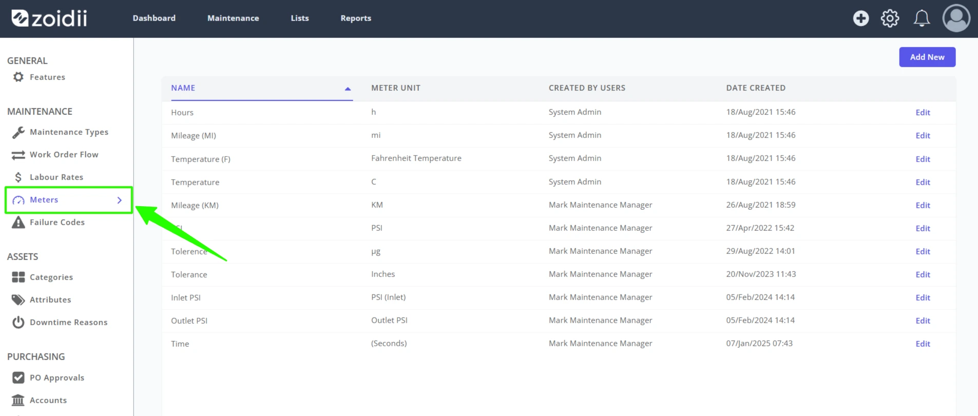Open the Reports menu
This screenshot has height=416, width=978.
point(356,18)
